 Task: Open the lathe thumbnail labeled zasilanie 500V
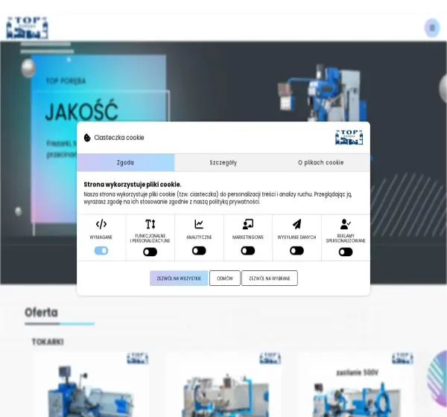tap(356, 385)
